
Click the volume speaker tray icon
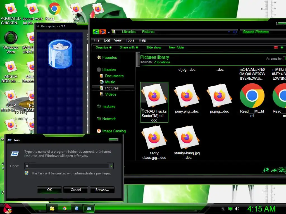(237, 209)
